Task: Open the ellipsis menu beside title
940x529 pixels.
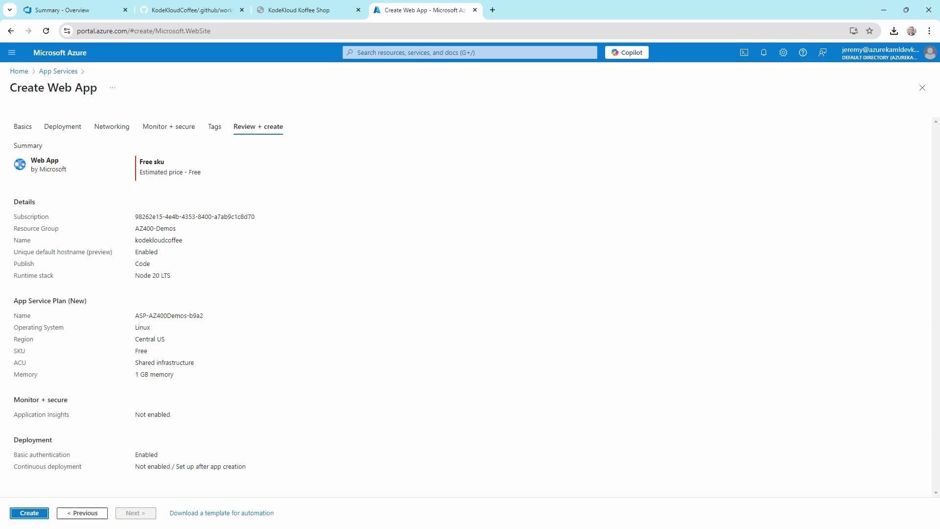Action: (113, 88)
